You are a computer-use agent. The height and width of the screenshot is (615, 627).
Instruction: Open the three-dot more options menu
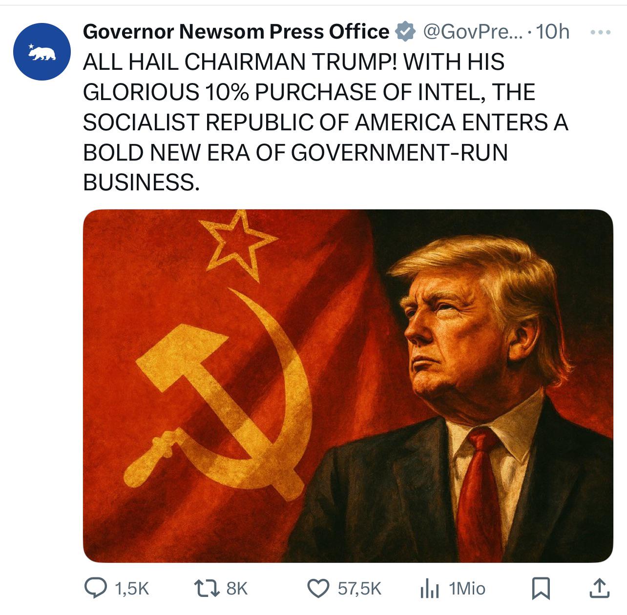(x=600, y=33)
